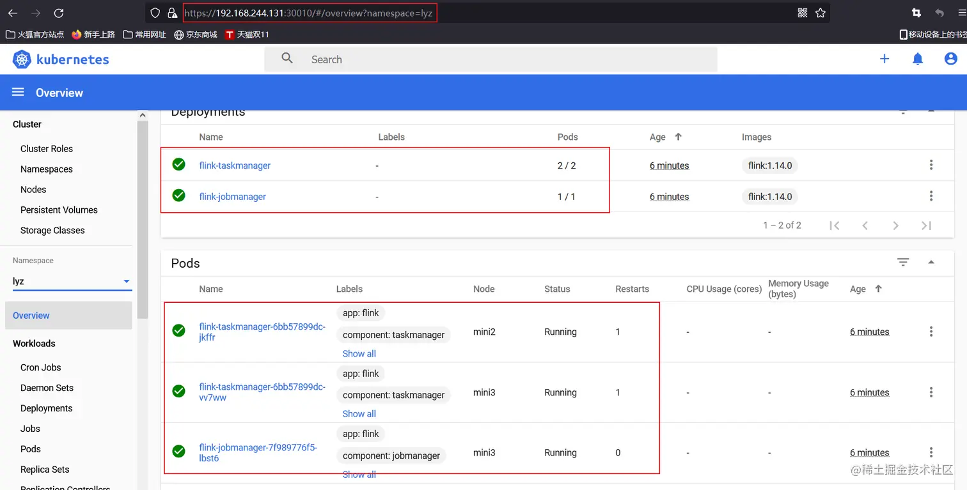The image size is (967, 490).
Task: Click the lock warning icon in address bar
Action: tap(171, 13)
